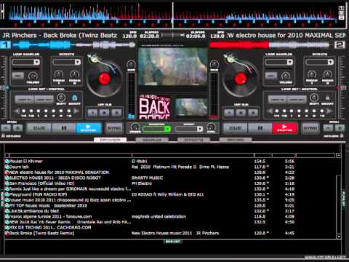Trigger hot cue 2 on deck 1
349x262 pixels.
105,113
